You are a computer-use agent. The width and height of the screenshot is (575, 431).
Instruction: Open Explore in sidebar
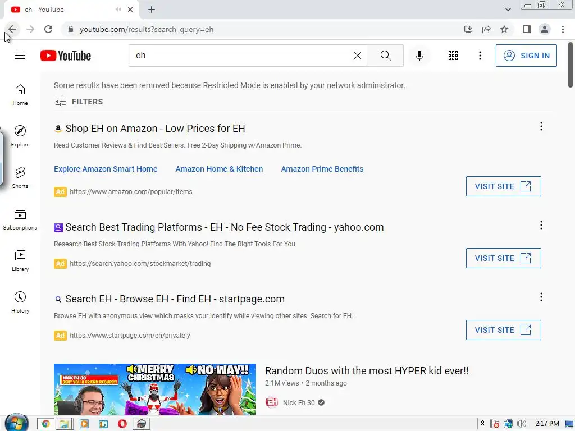[x=20, y=136]
